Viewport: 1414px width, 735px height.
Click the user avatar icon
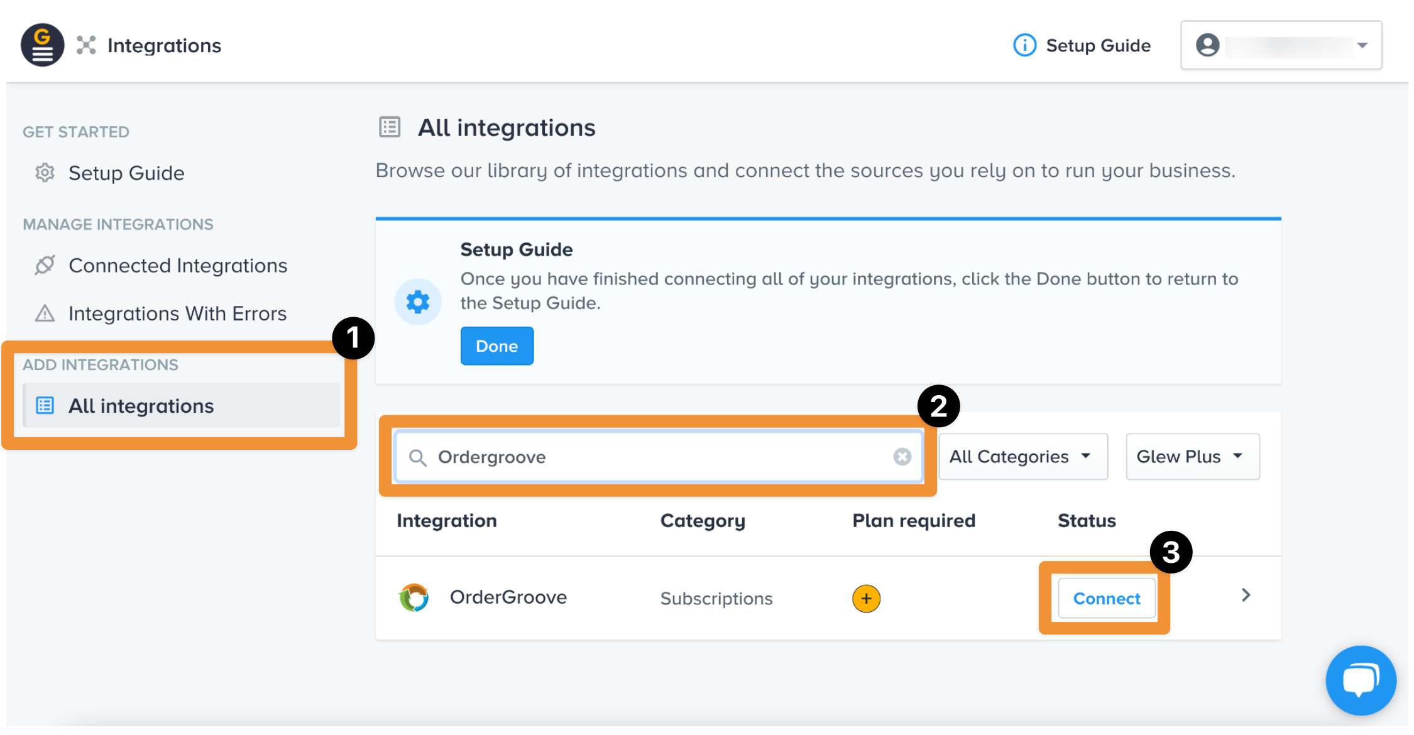point(1207,45)
